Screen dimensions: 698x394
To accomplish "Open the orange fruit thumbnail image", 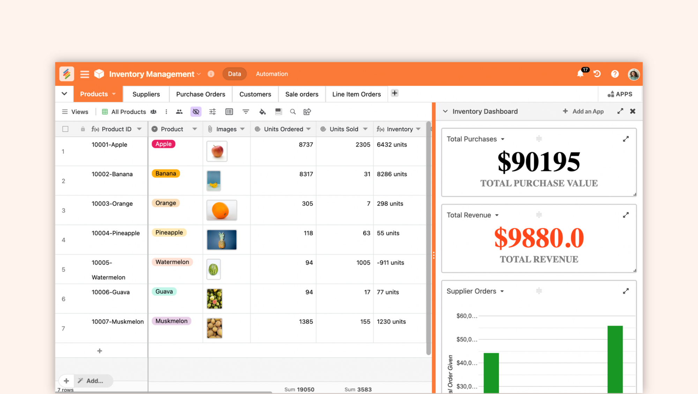I will point(222,210).
